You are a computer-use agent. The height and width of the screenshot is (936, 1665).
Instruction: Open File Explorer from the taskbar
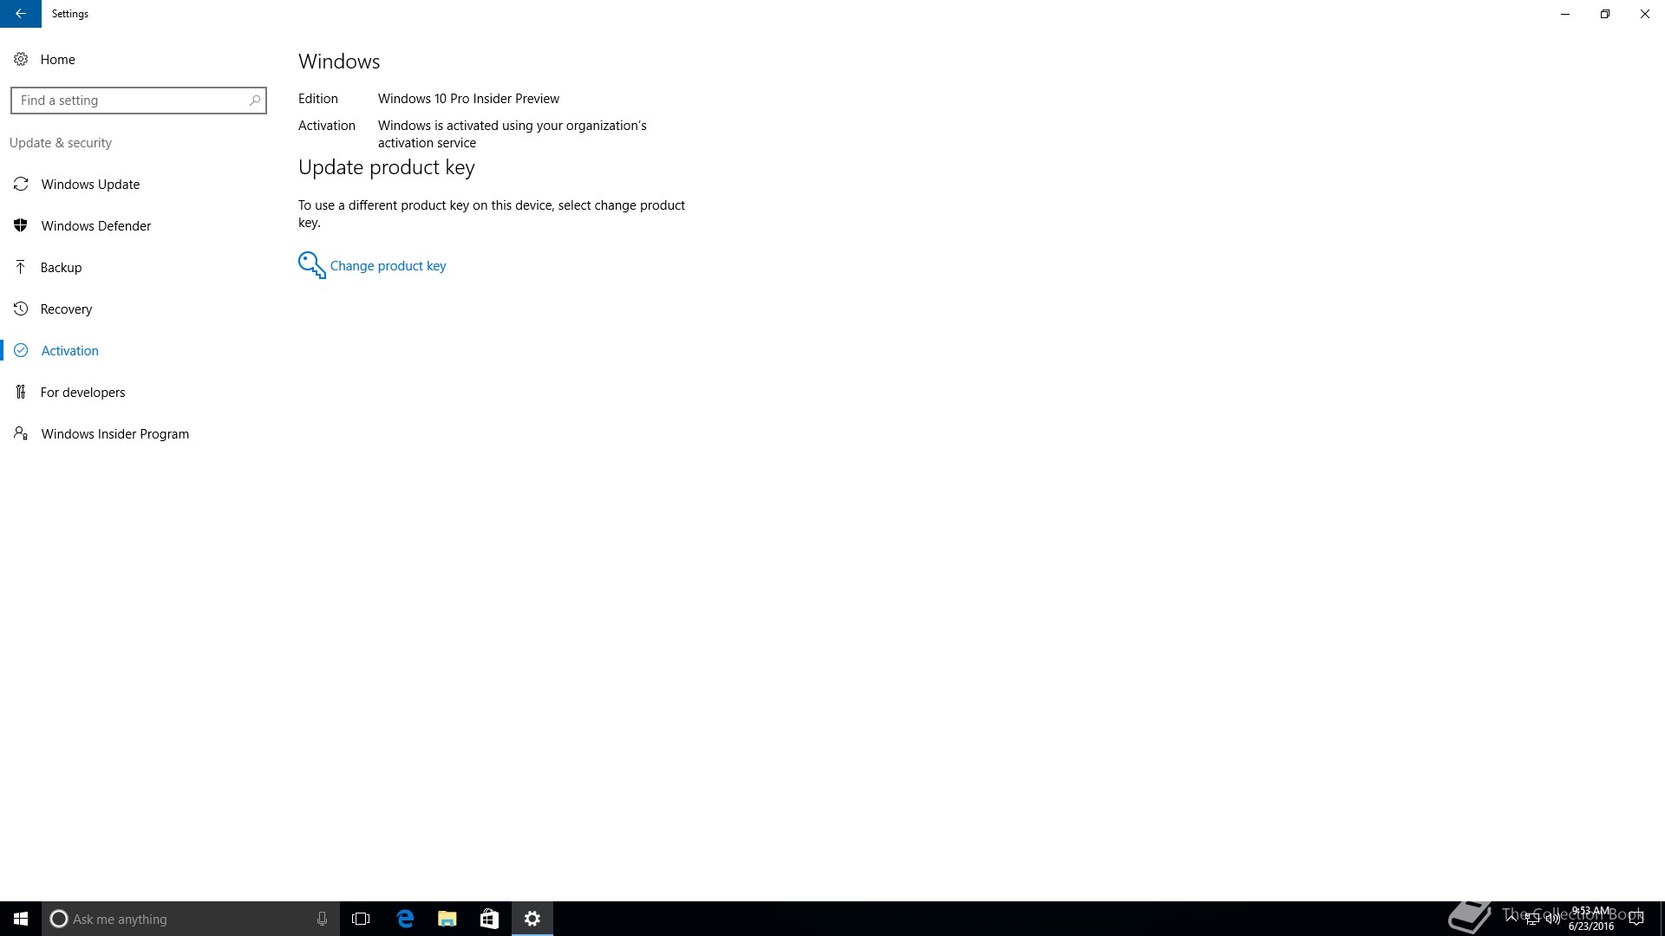(447, 919)
